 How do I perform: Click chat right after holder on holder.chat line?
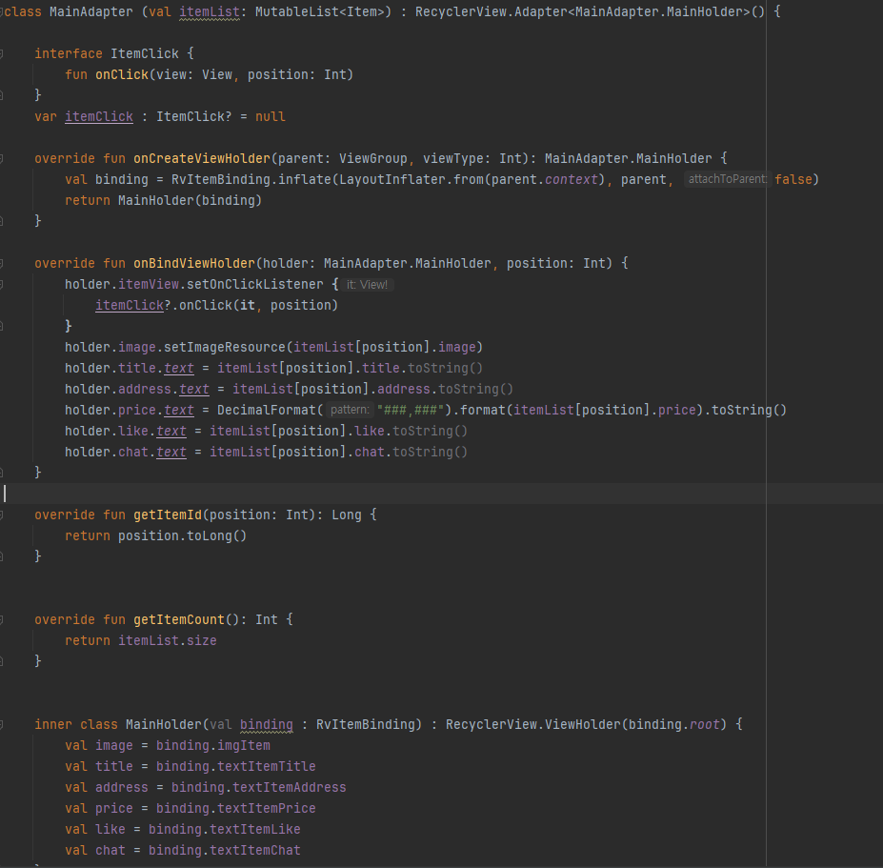pyautogui.click(x=133, y=453)
